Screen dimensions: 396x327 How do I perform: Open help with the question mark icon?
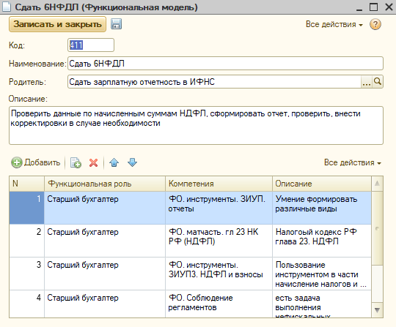(375, 24)
